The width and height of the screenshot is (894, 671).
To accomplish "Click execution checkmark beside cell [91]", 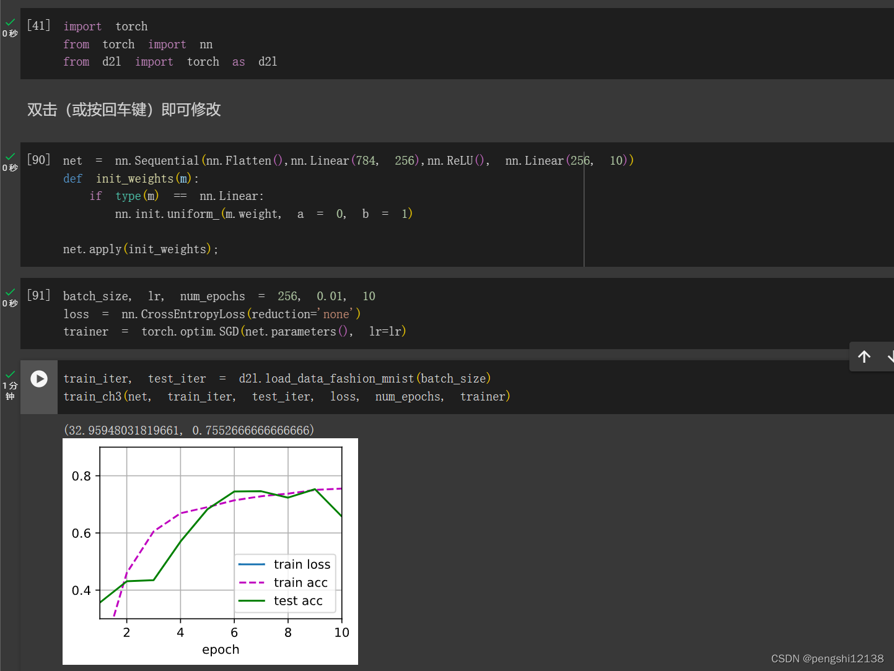I will (x=10, y=292).
